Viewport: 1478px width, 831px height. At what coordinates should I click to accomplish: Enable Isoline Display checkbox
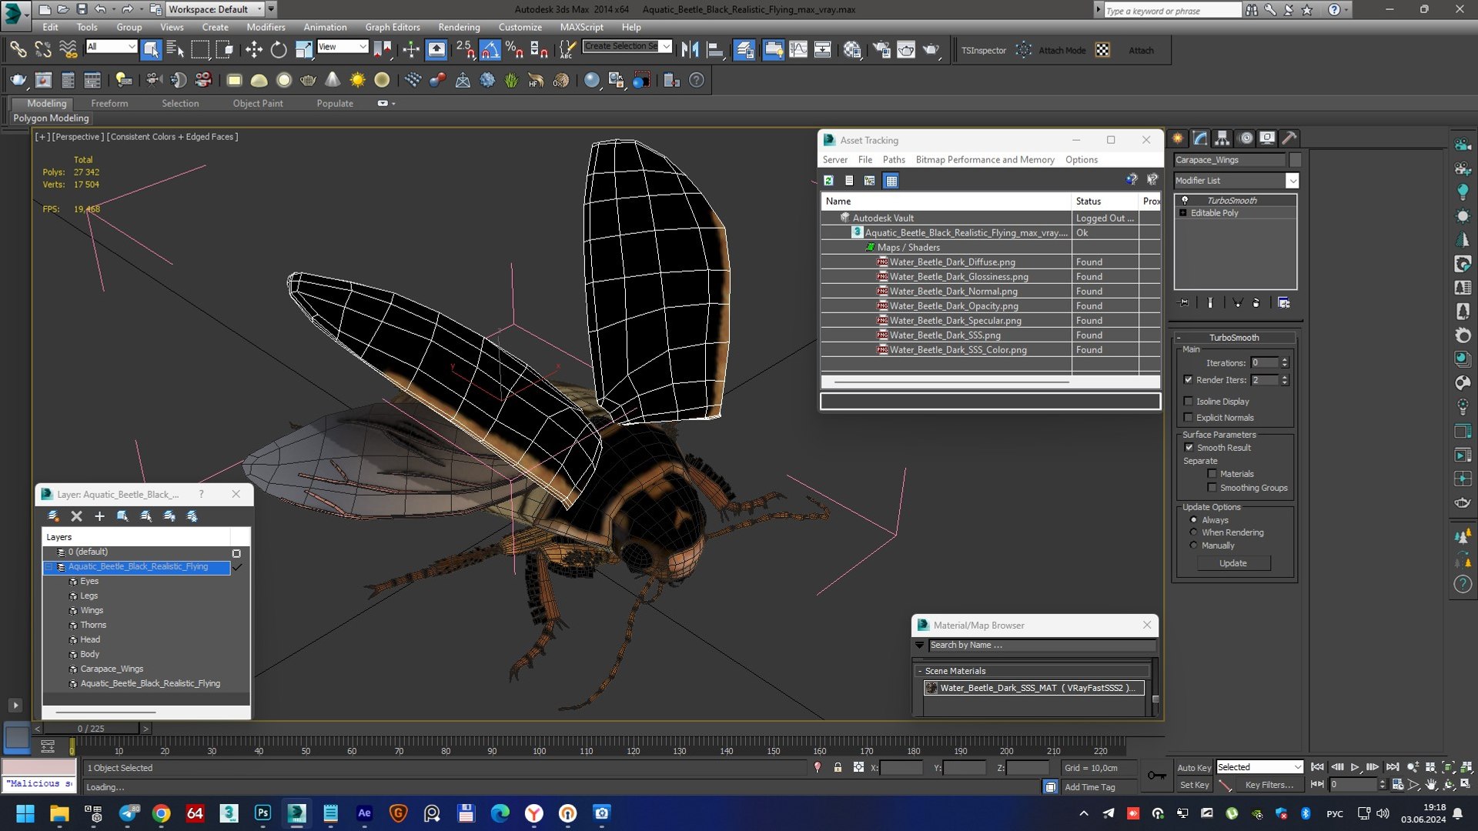pos(1188,402)
